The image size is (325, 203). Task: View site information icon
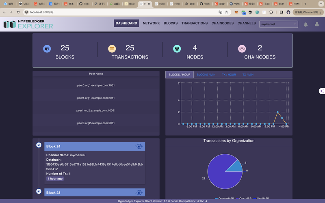tap(26, 12)
